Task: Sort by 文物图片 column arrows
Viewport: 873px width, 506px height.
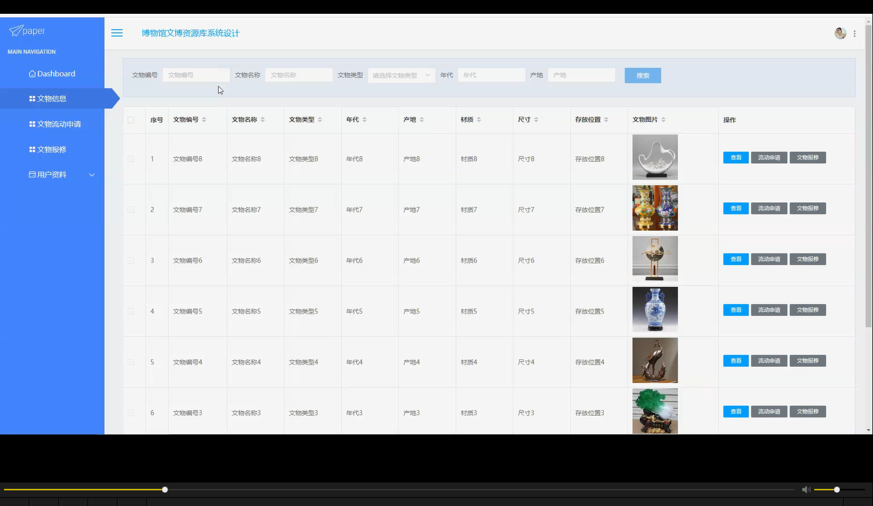Action: coord(663,120)
